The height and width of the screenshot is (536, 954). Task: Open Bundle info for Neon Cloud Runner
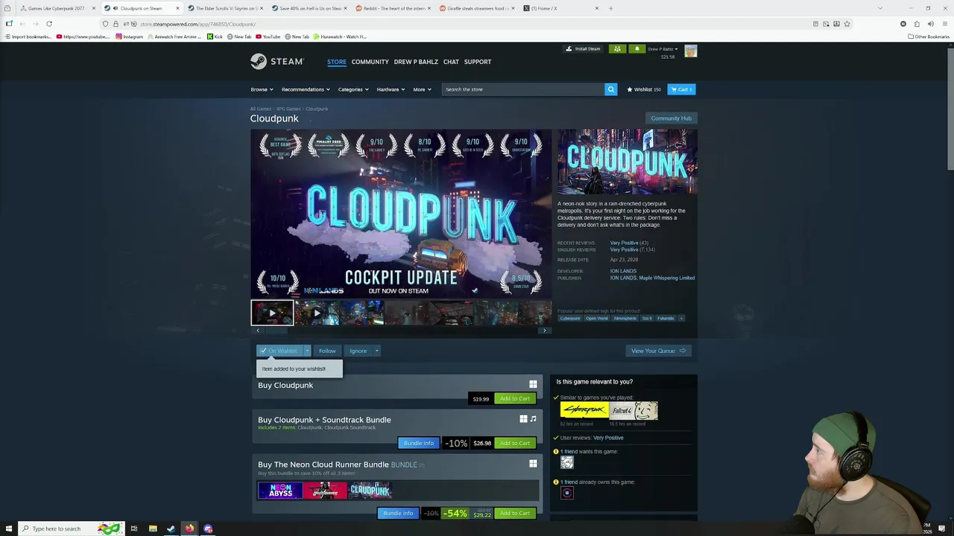coord(398,513)
